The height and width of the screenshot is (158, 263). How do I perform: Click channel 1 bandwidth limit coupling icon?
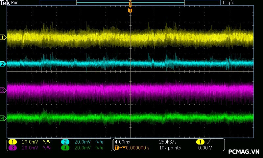pyautogui.click(x=47, y=142)
